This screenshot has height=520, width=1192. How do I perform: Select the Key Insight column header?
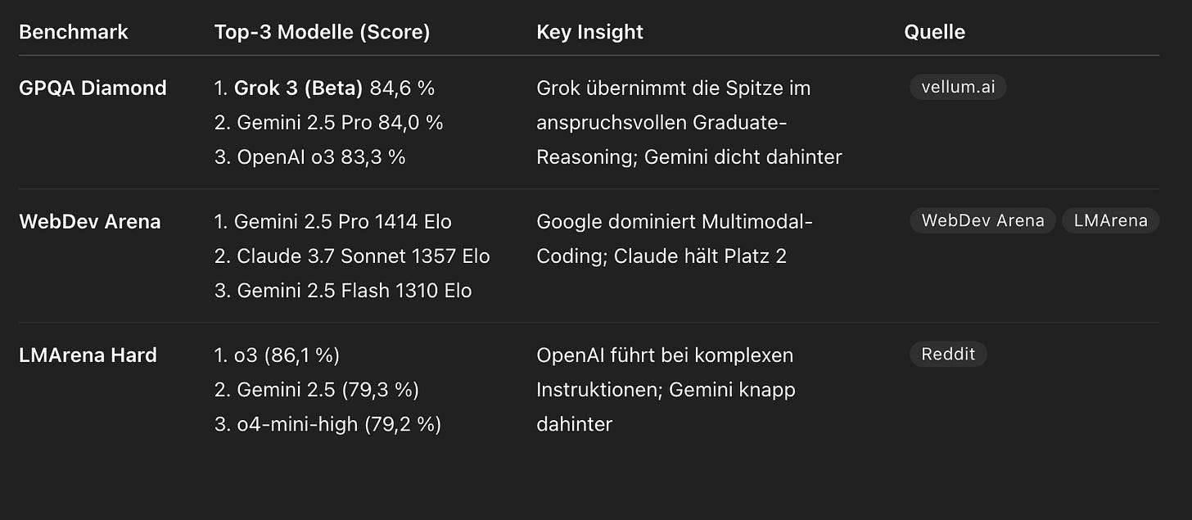(589, 32)
